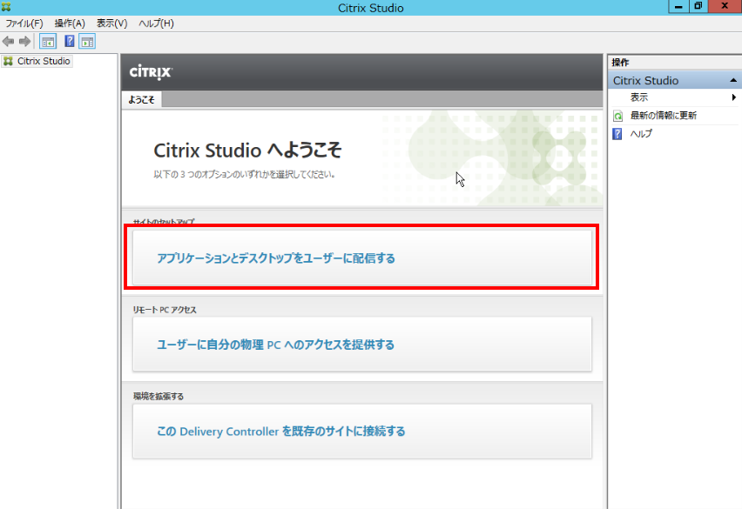This screenshot has height=509, width=742.
Task: Click the Forward arrow toolbar icon
Action: pos(24,42)
